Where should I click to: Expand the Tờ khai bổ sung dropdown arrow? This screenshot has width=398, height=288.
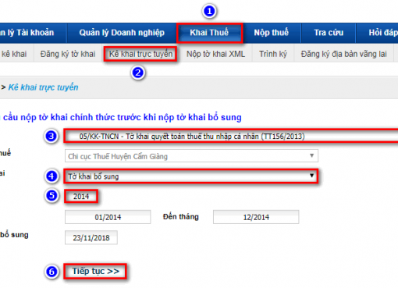tap(311, 176)
